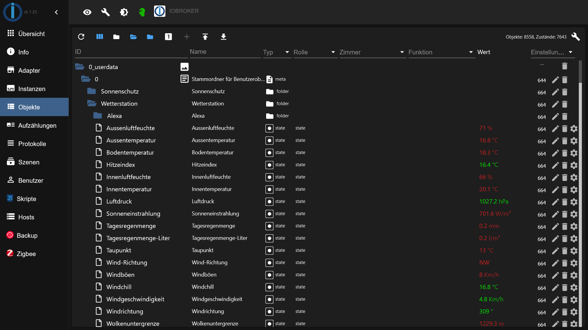
Task: Open Aufzählungen in the sidebar
Action: (34, 125)
